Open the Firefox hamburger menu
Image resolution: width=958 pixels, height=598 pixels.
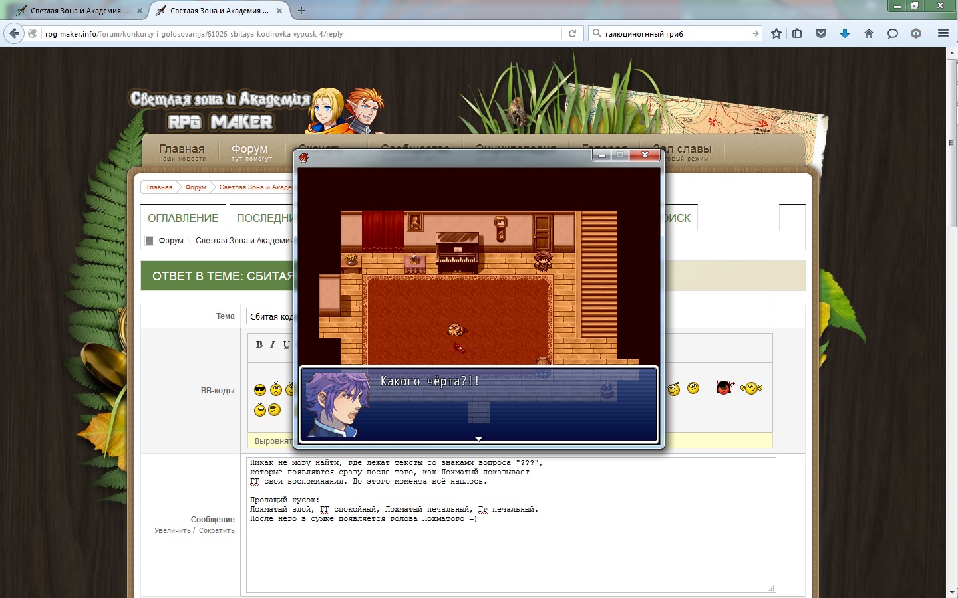[943, 33]
